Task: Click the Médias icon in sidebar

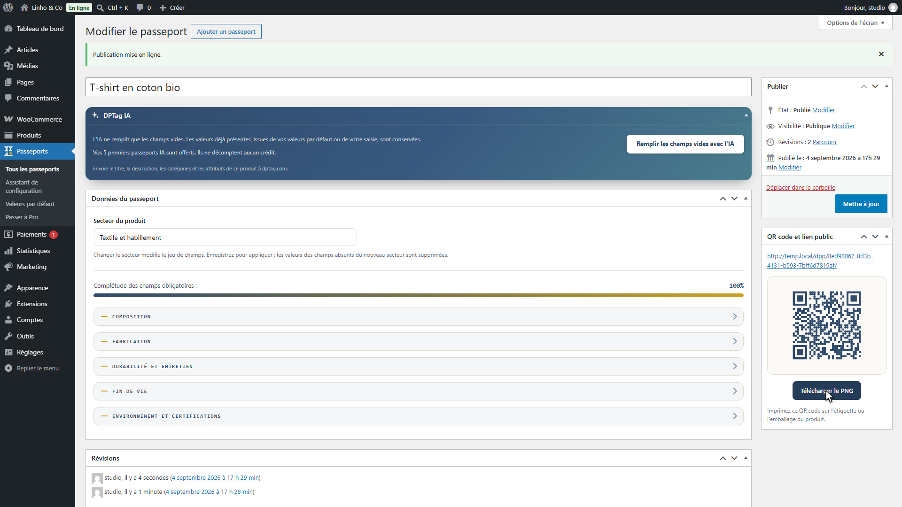Action: tap(8, 66)
